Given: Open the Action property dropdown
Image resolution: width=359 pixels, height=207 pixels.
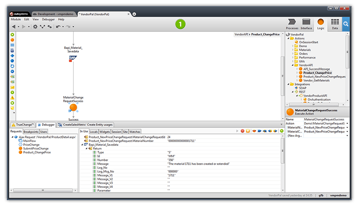Looking at the screenshot, I should pos(347,123).
